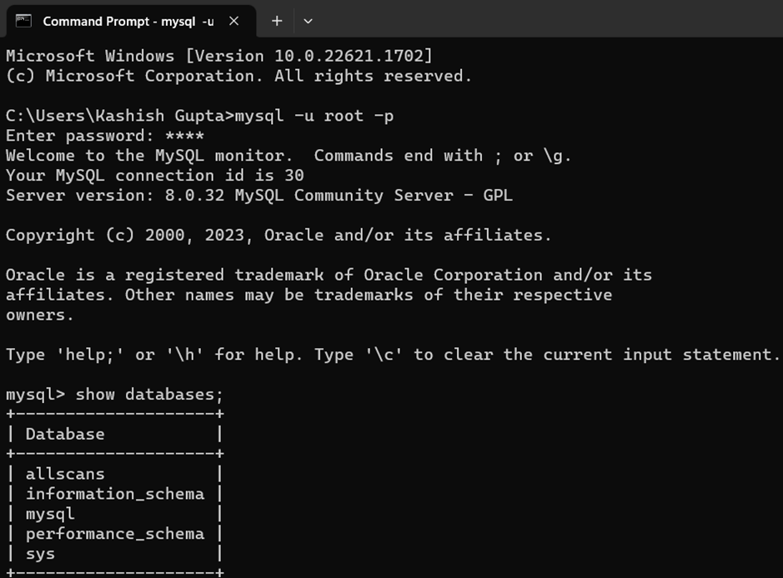The height and width of the screenshot is (578, 783).
Task: Click the Command Prompt terminal icon in tab
Action: (23, 21)
